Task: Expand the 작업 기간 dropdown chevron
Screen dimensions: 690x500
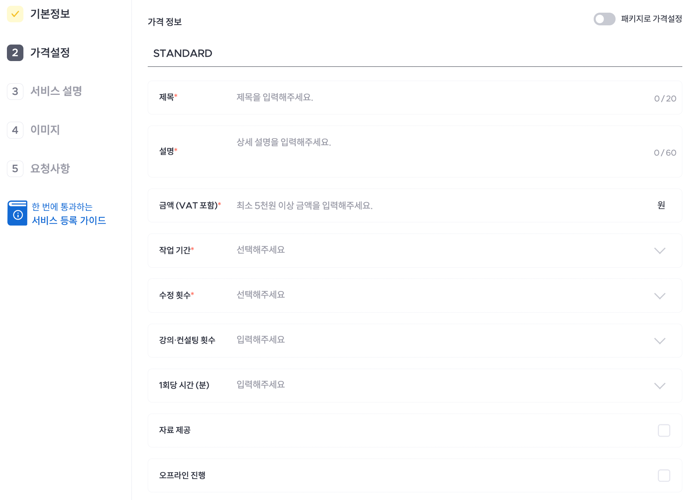Action: (660, 251)
